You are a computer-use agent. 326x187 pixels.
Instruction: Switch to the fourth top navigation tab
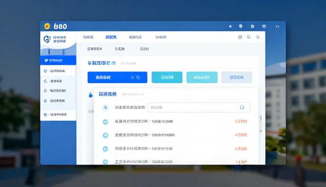[161, 37]
